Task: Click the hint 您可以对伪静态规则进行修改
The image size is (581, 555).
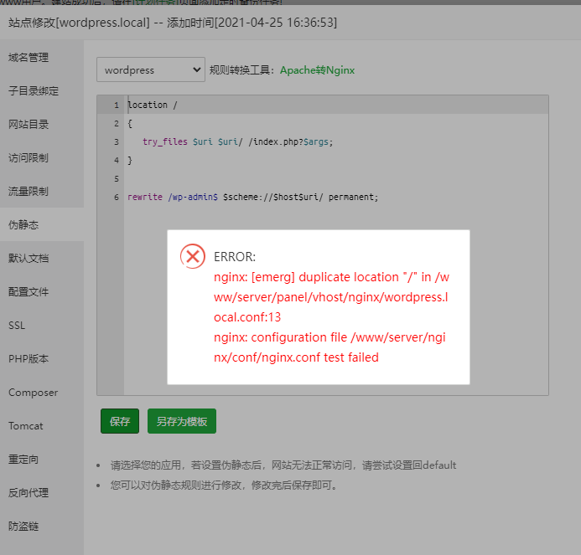Action: click(225, 485)
